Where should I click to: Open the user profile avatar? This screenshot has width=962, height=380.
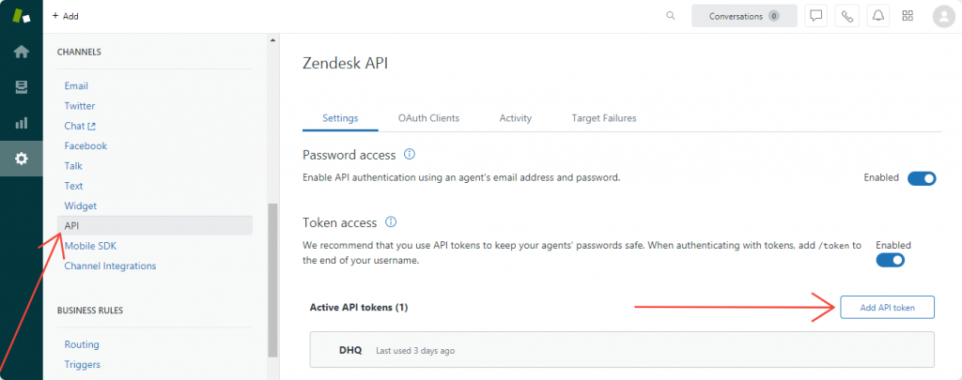click(943, 16)
